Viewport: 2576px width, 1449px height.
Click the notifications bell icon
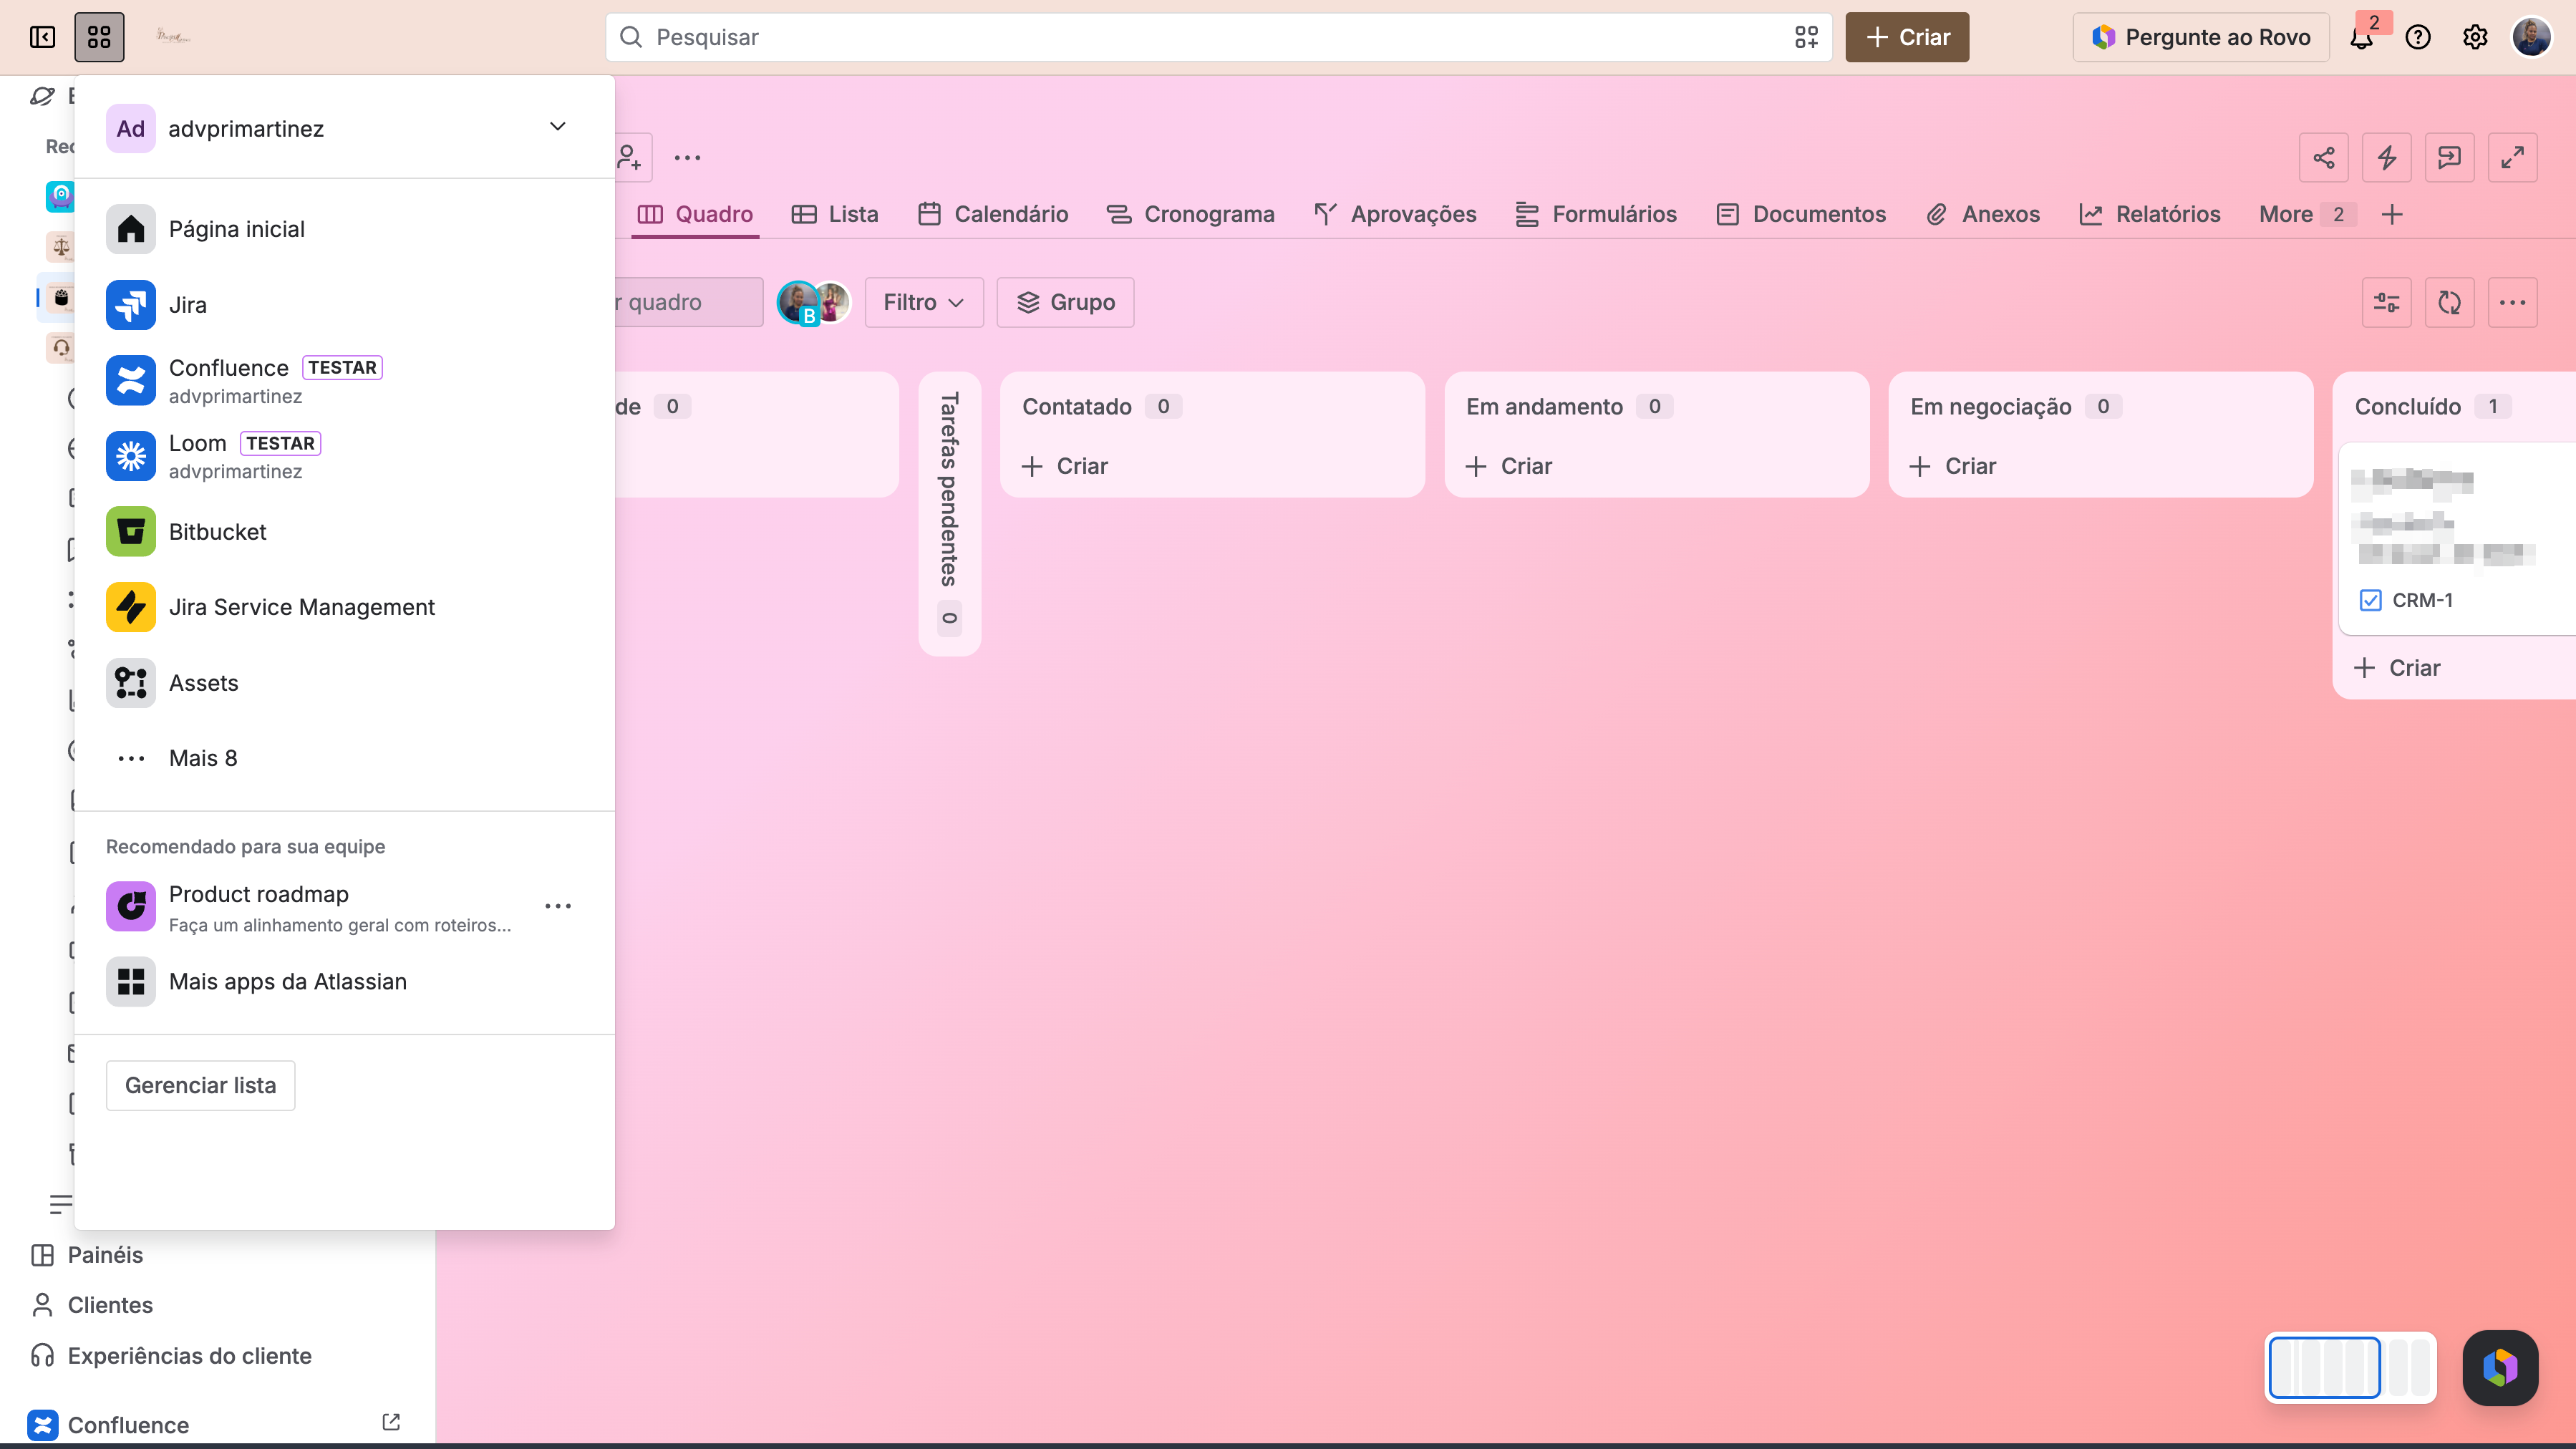(2362, 38)
